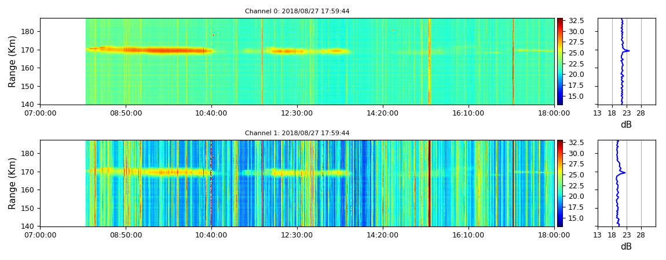
Task: Click the '10:40:00' tick on Channel 1 axis
Action: click(211, 235)
